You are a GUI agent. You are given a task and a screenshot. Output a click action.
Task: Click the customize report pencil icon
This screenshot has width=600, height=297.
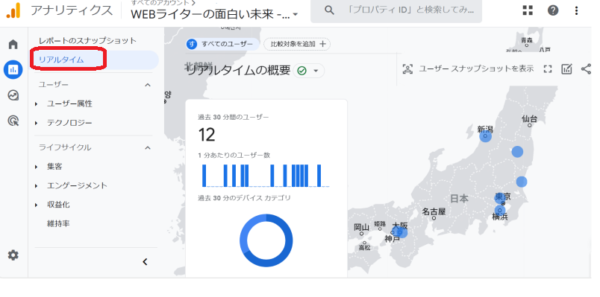coord(566,69)
